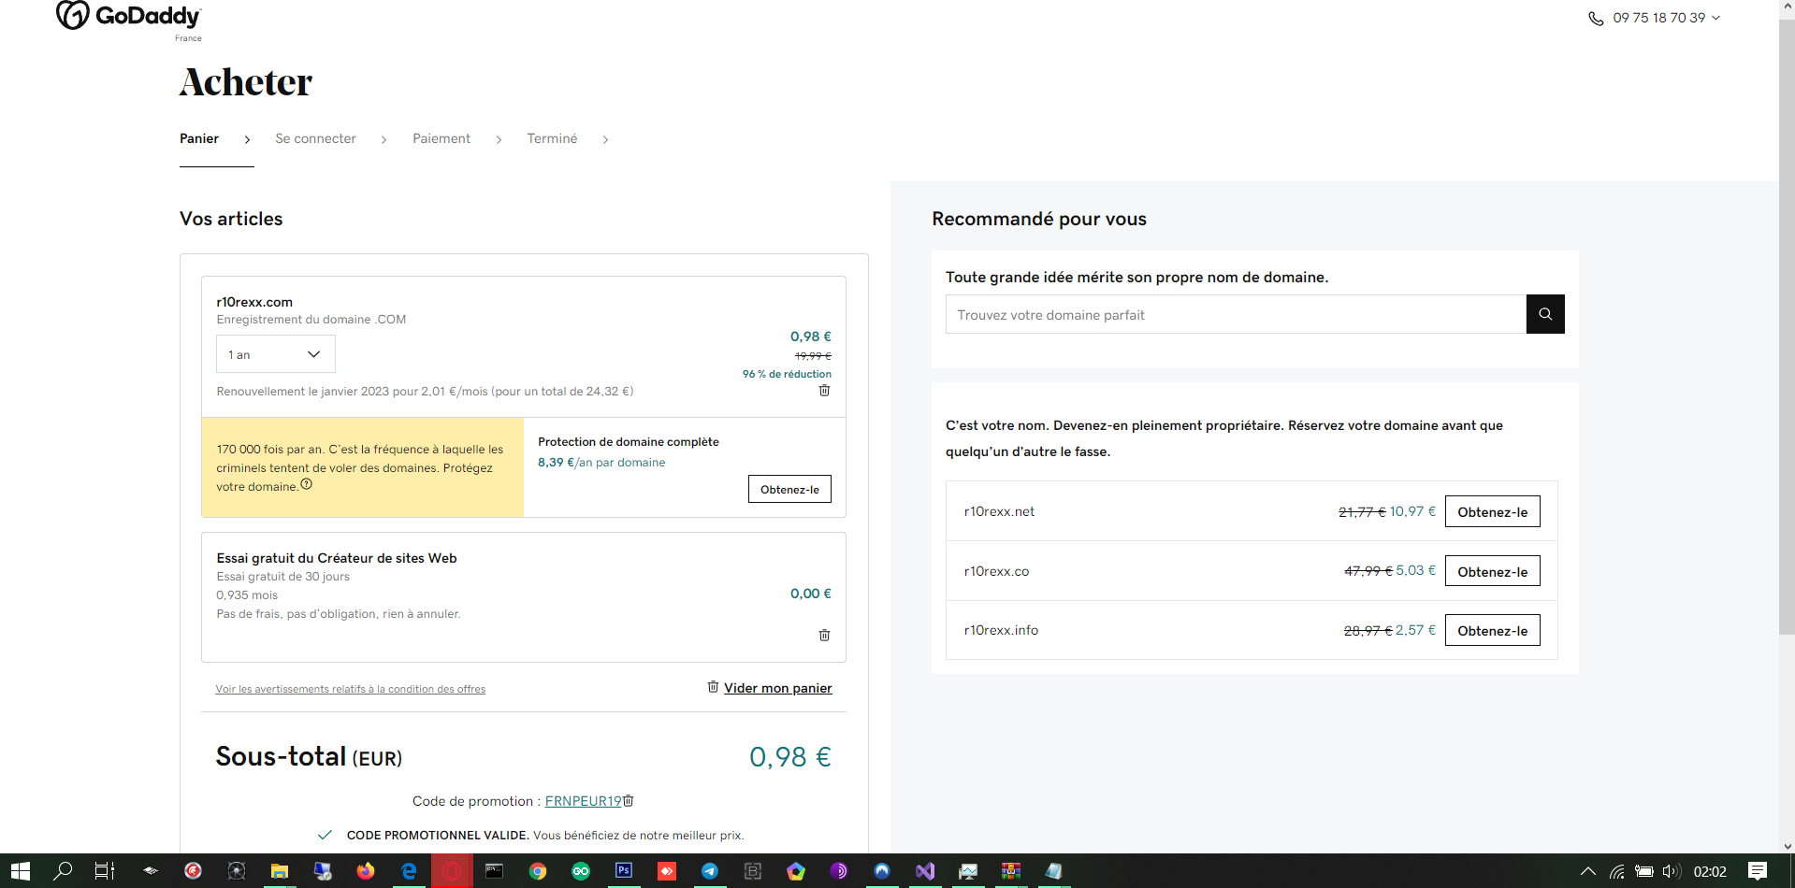Expand the phone number support dropdown chevron
The image size is (1795, 888).
coord(1715,18)
